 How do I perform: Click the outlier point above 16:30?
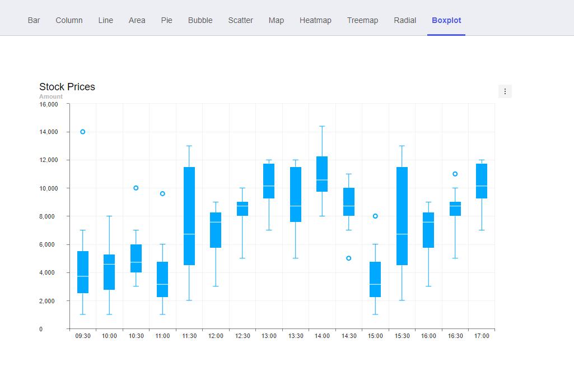tap(455, 174)
